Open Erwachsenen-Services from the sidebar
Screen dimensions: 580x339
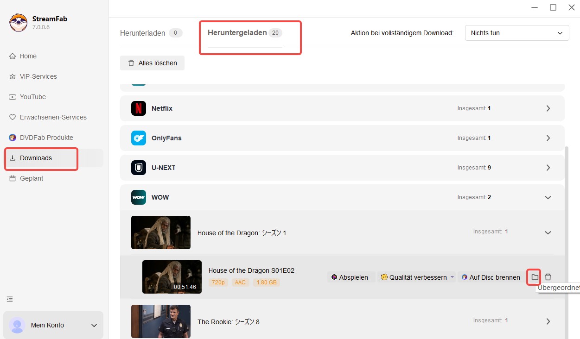(x=53, y=117)
